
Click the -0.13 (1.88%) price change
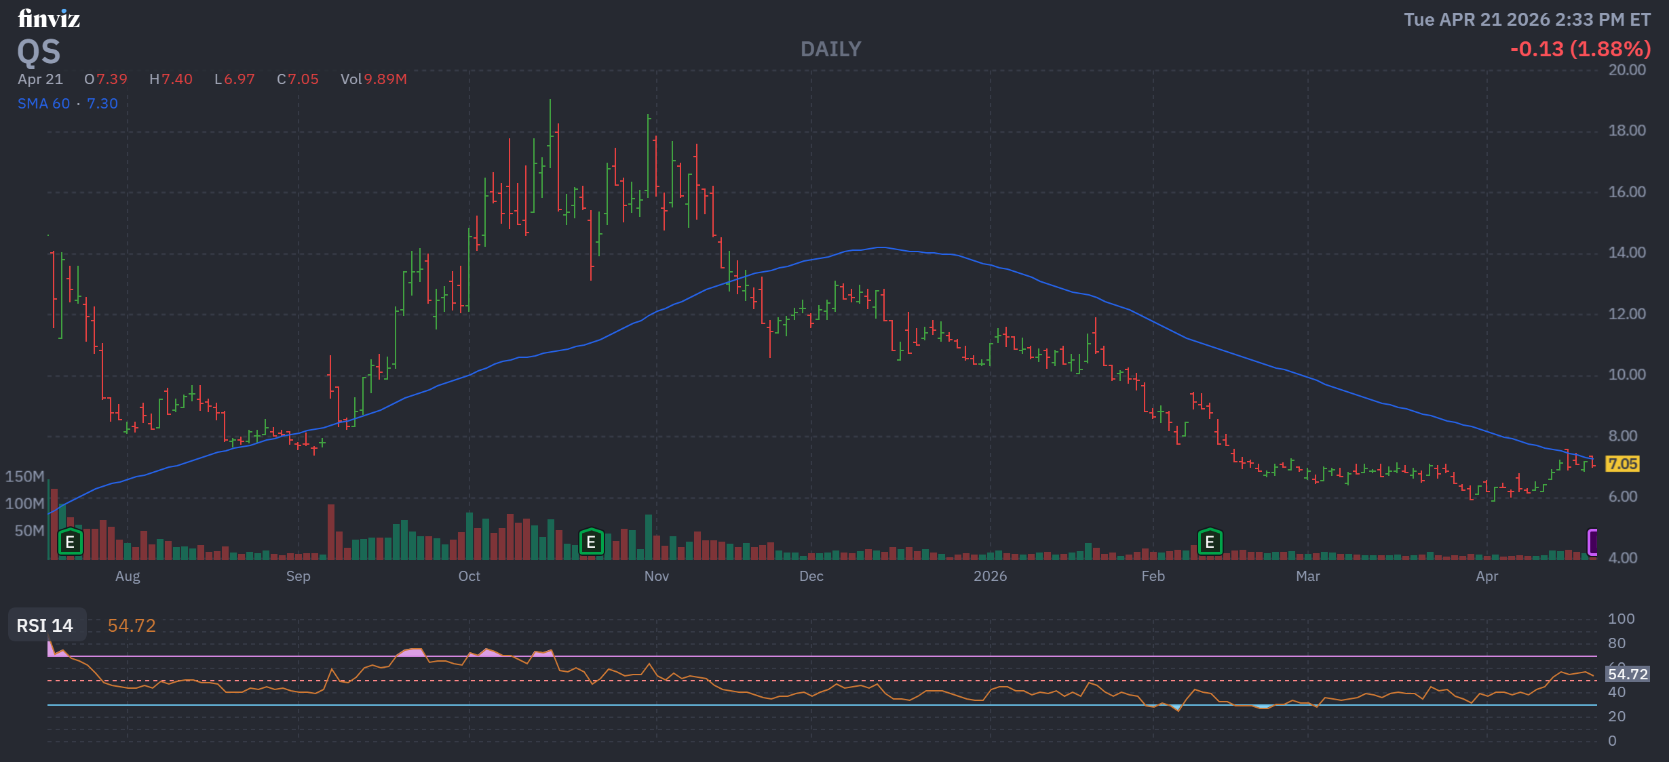coord(1580,49)
